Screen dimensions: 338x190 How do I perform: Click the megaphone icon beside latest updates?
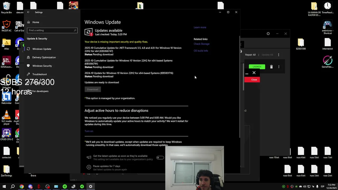click(x=89, y=157)
